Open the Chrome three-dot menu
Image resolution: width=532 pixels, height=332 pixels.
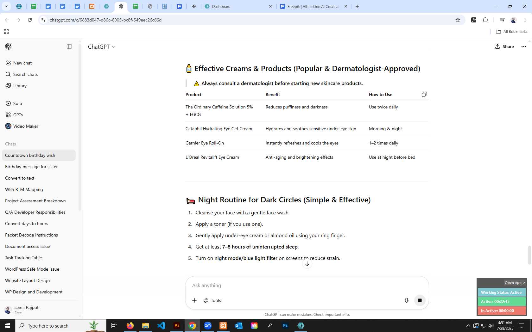(x=525, y=20)
